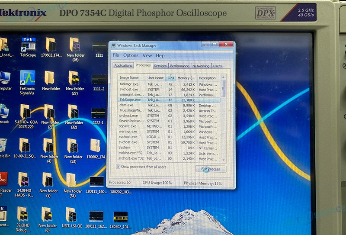The width and height of the screenshot is (346, 235).
Task: Switch to the Services tab
Action: point(160,66)
